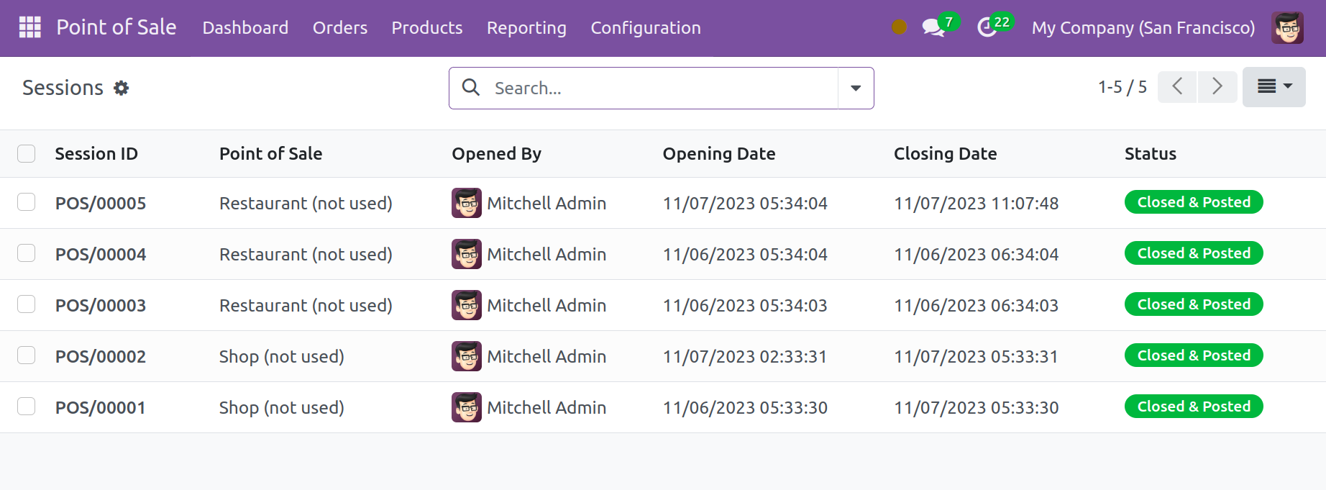
Task: Open the list view switcher dropdown
Action: 1274,87
